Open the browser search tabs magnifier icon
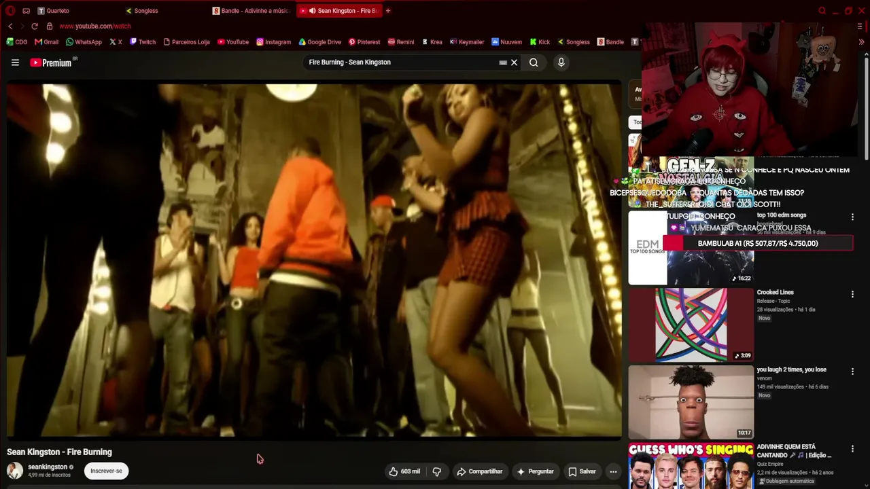Screen dimensions: 870x489 pyautogui.click(x=822, y=11)
